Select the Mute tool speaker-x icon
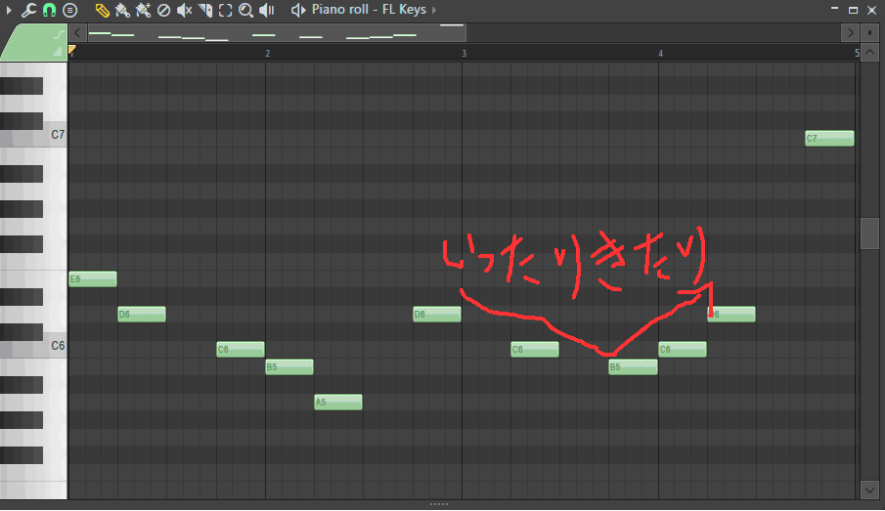 click(184, 10)
